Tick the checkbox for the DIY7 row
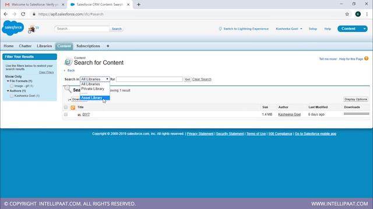Viewport: 373px width, 209px height. click(x=66, y=114)
